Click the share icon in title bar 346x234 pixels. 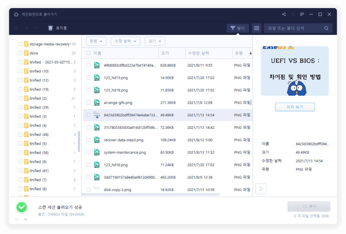(284, 14)
